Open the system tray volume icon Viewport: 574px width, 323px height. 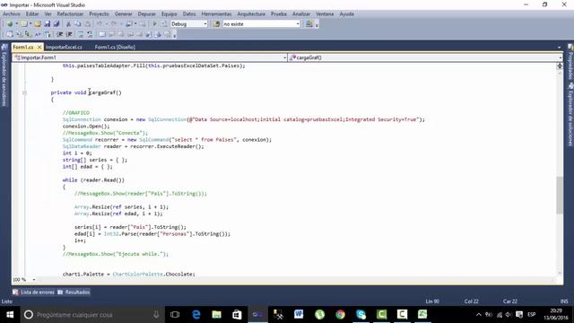[x=509, y=315]
